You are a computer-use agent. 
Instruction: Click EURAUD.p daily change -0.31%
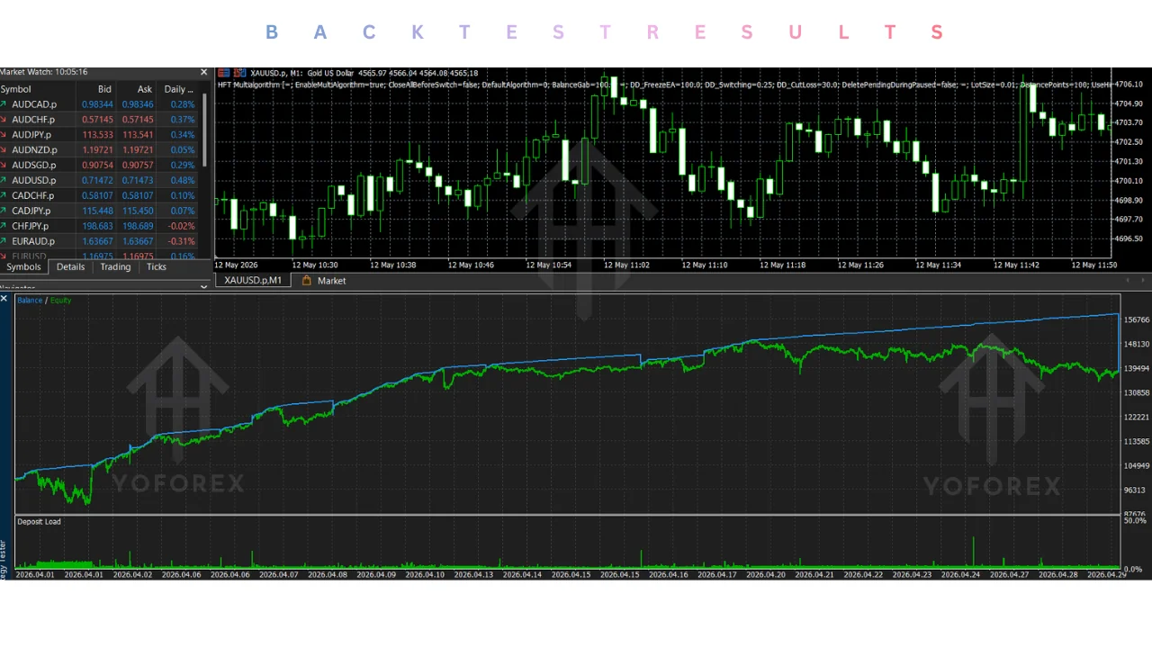182,242
